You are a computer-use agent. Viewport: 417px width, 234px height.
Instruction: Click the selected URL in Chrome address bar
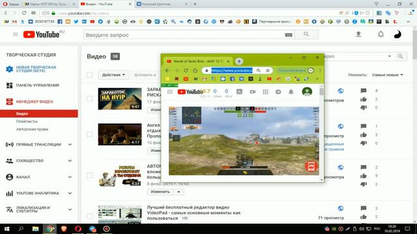(232, 70)
